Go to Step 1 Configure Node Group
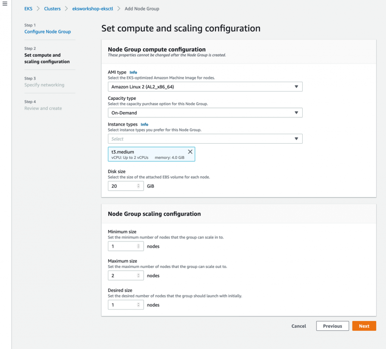386x349 pixels. 47,32
